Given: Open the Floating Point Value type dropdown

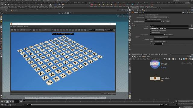Looking at the screenshot, I should click(160, 41).
